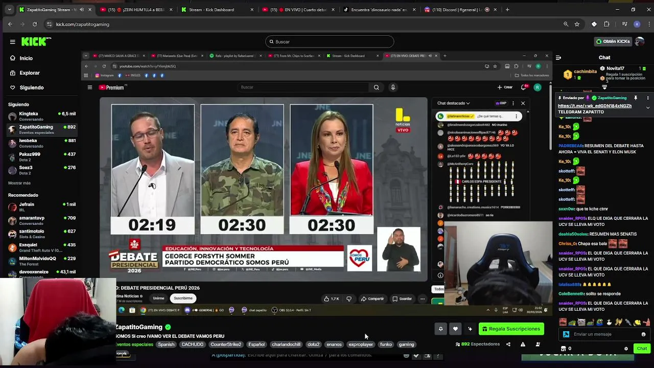
Task: Open pinned message three-dot options
Action: pos(648,98)
